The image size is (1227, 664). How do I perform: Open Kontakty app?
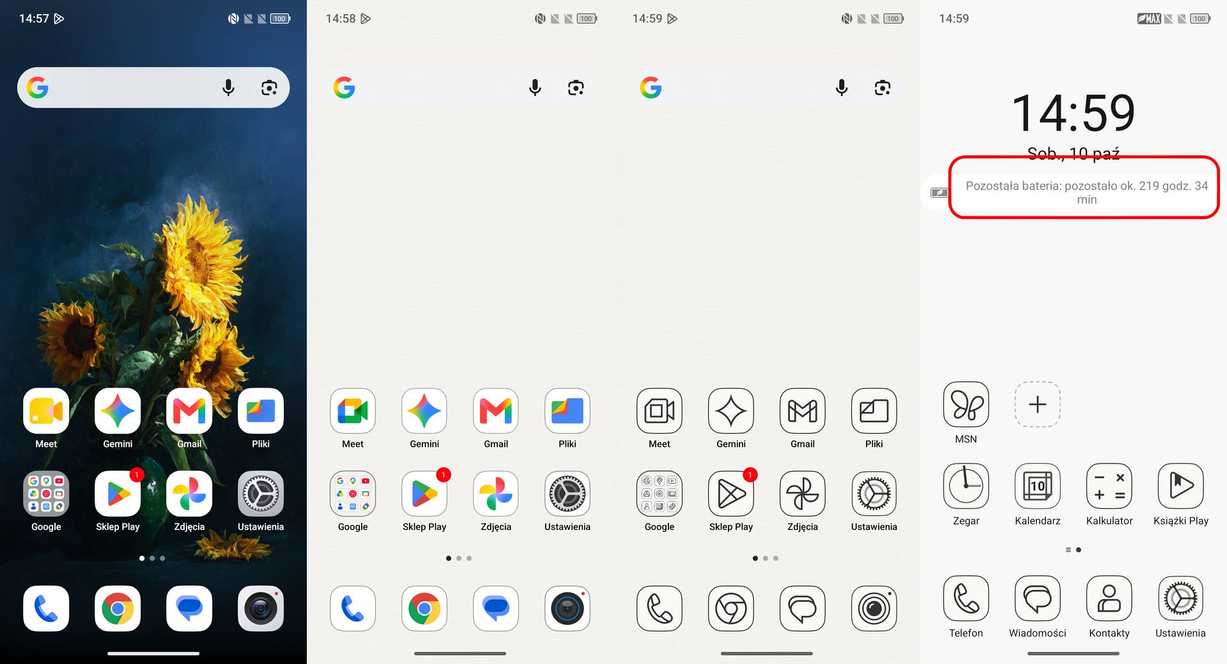[1109, 599]
